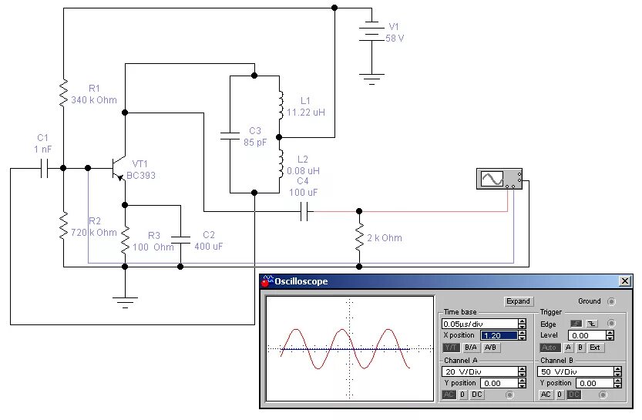The width and height of the screenshot is (642, 420).
Task: Click the Channel A input terminal
Action: [509, 395]
